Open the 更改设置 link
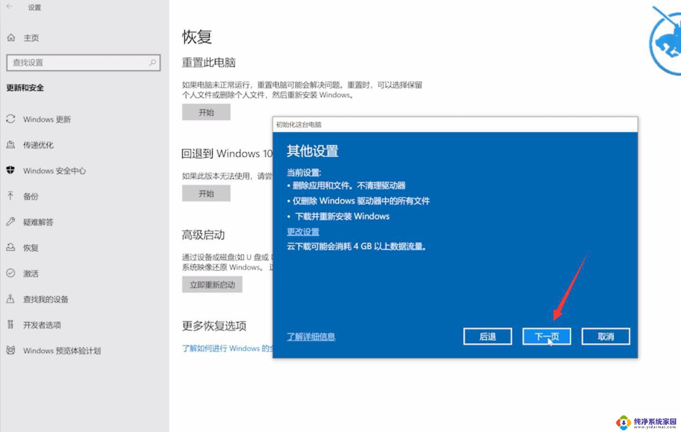This screenshot has width=681, height=432. [x=303, y=232]
